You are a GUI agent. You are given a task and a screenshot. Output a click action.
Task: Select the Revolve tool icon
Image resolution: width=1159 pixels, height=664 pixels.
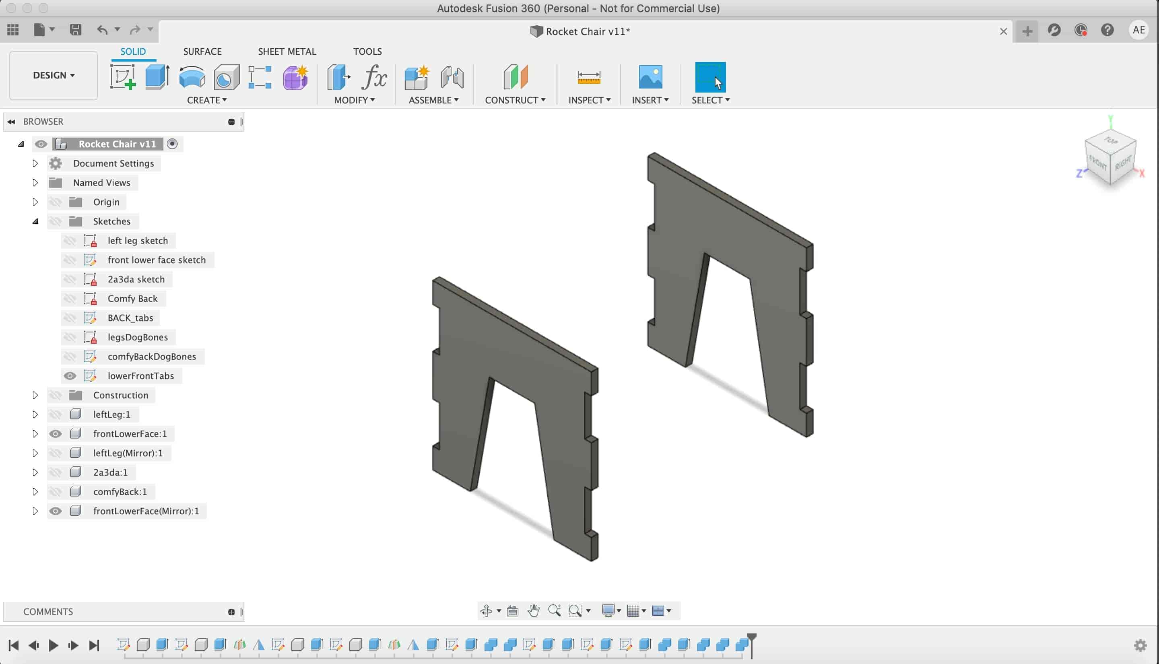(192, 77)
